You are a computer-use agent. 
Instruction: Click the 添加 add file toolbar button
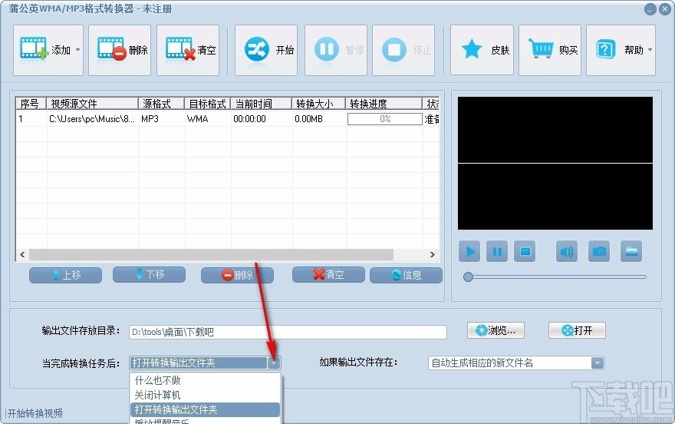[x=48, y=51]
